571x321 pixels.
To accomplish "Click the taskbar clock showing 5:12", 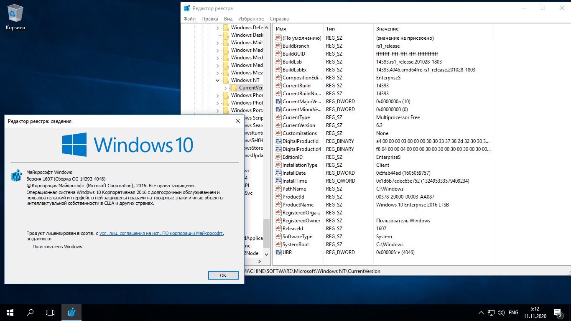I will tap(535, 313).
